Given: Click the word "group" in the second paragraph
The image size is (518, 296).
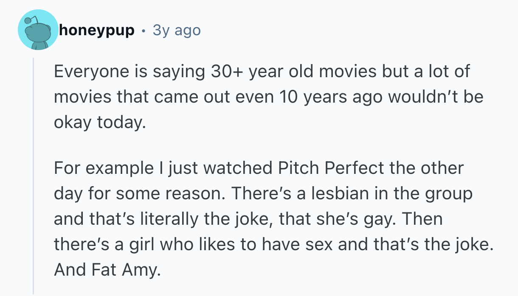Looking at the screenshot, I should tap(448, 194).
